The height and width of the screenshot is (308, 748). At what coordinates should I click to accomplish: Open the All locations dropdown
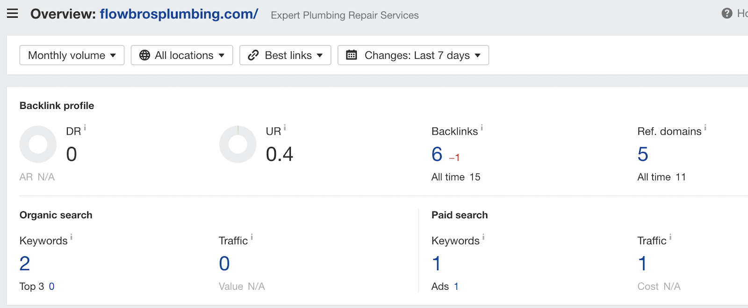[182, 55]
